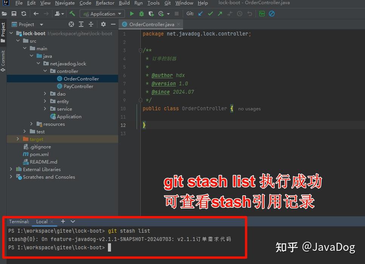The width and height of the screenshot is (365, 264).
Task: Expand the dao package node
Action: pos(45,94)
